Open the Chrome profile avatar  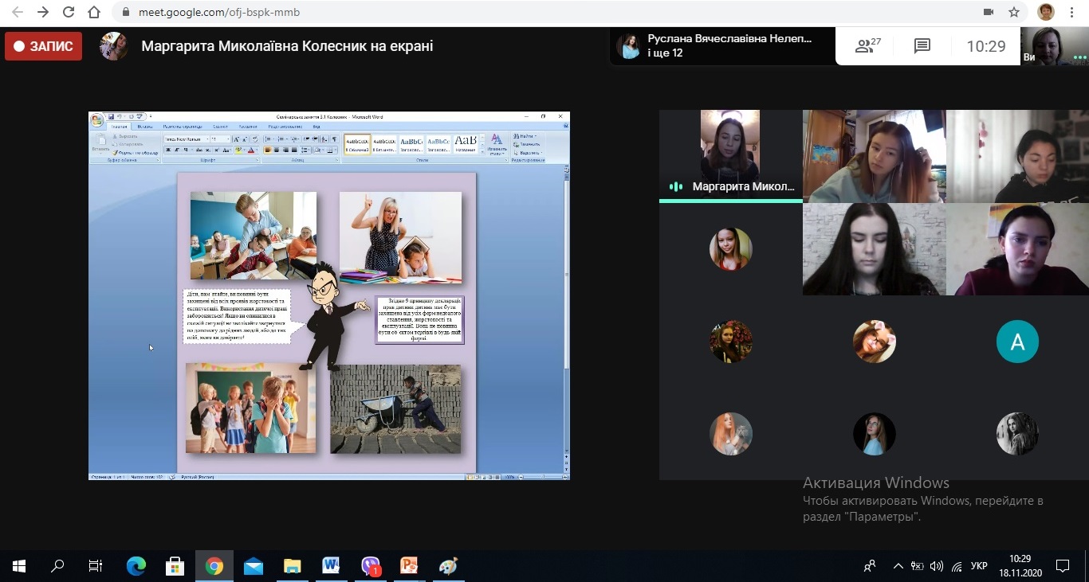click(x=1045, y=13)
